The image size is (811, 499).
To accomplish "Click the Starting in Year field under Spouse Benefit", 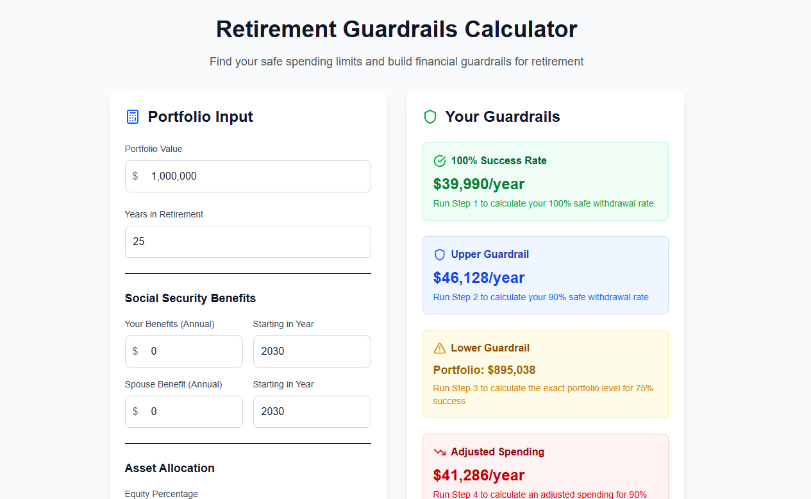I will [312, 411].
